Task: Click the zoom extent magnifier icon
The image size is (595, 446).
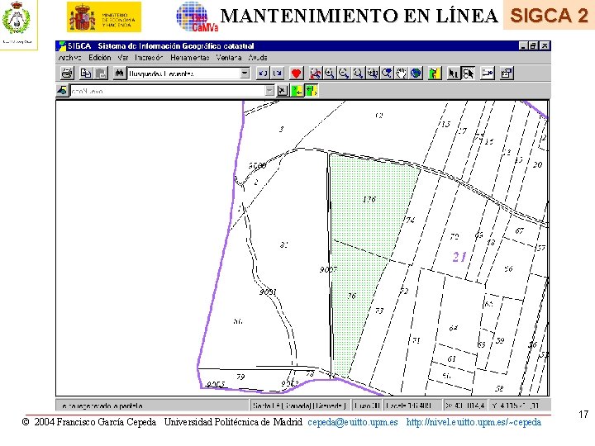Action: pos(372,73)
